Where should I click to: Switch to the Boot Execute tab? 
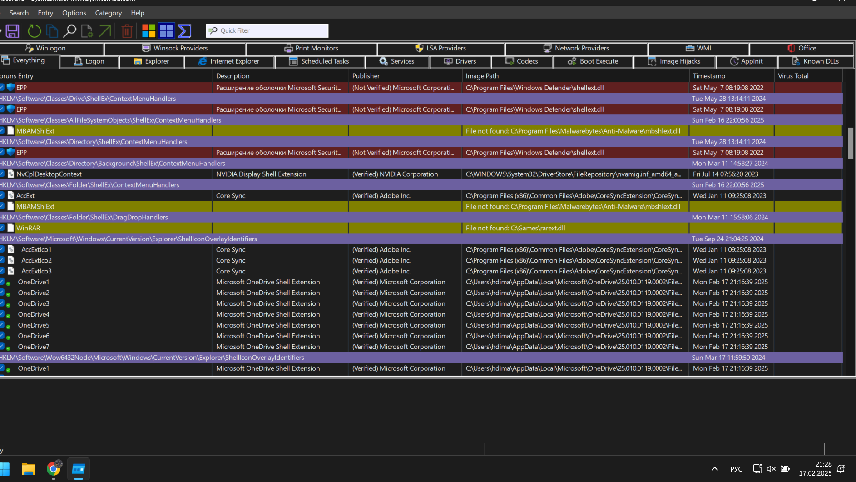click(593, 61)
